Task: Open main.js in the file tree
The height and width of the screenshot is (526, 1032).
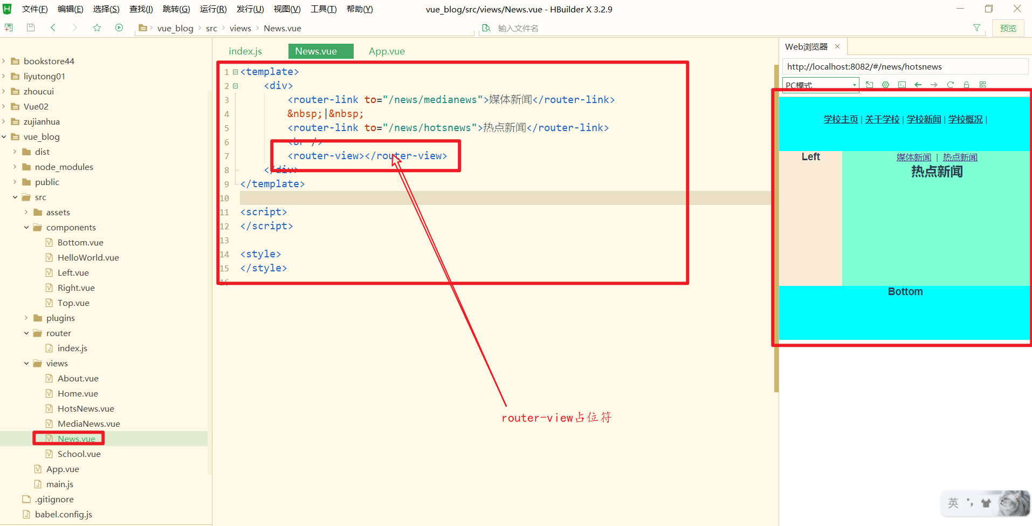Action: (60, 484)
